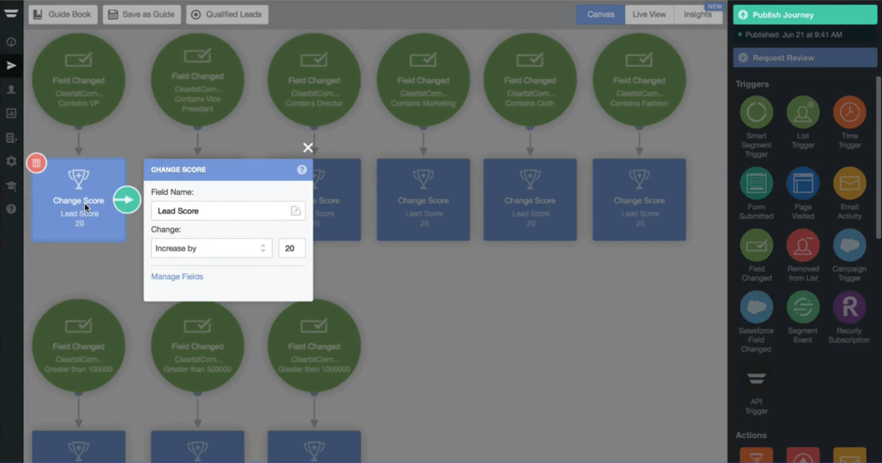The image size is (882, 463).
Task: Choose Salesforce Field Changed trigger
Action: (756, 306)
